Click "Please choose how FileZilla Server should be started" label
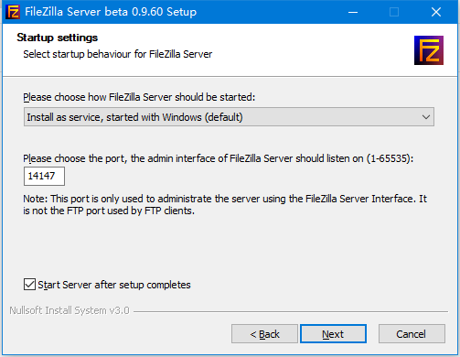This screenshot has height=357, width=460. 139,97
